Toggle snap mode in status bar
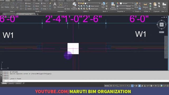This screenshot has height=95, width=169. [x=114, y=86]
